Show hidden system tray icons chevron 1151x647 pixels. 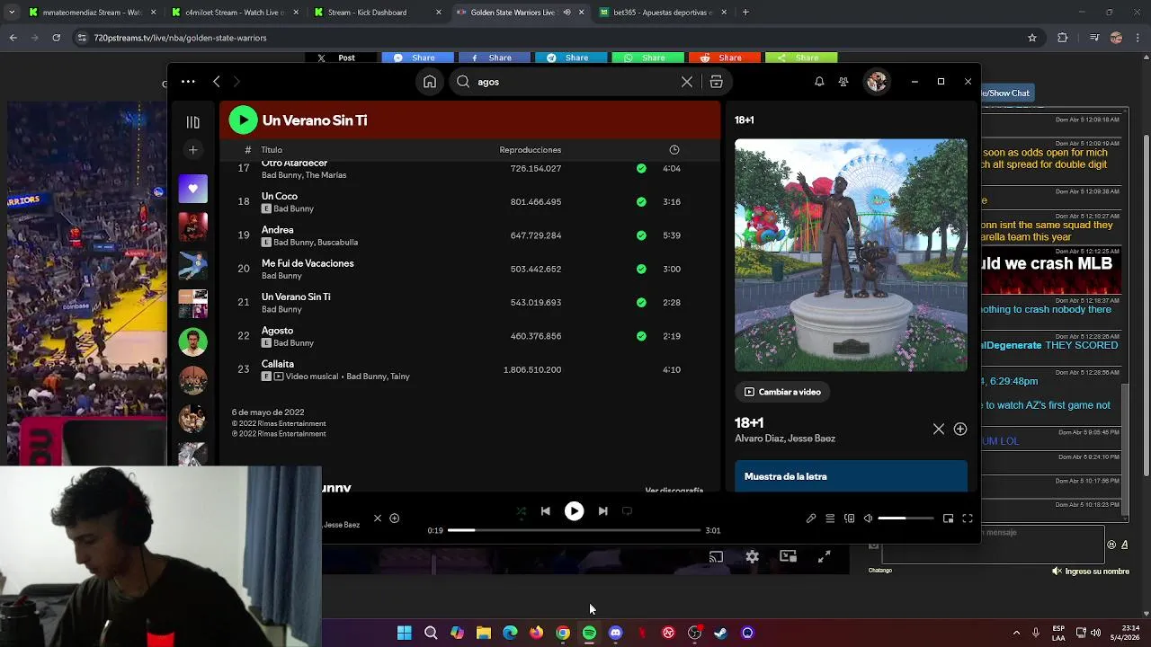coord(1016,633)
